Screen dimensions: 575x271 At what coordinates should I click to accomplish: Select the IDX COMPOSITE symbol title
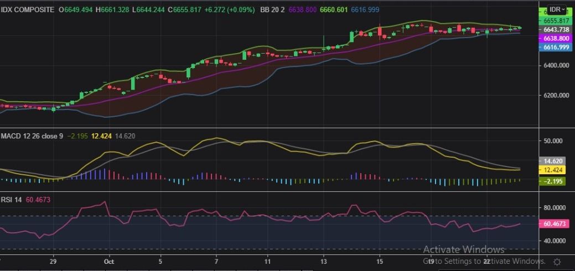pos(28,11)
